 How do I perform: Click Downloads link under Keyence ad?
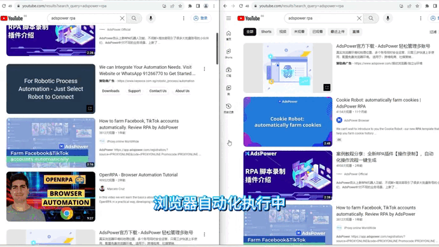[x=111, y=91]
